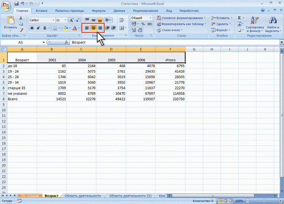This screenshot has height=204, width=284.
Task: Open the Font (Шрифт) dialog launcher
Action: (x=79, y=35)
